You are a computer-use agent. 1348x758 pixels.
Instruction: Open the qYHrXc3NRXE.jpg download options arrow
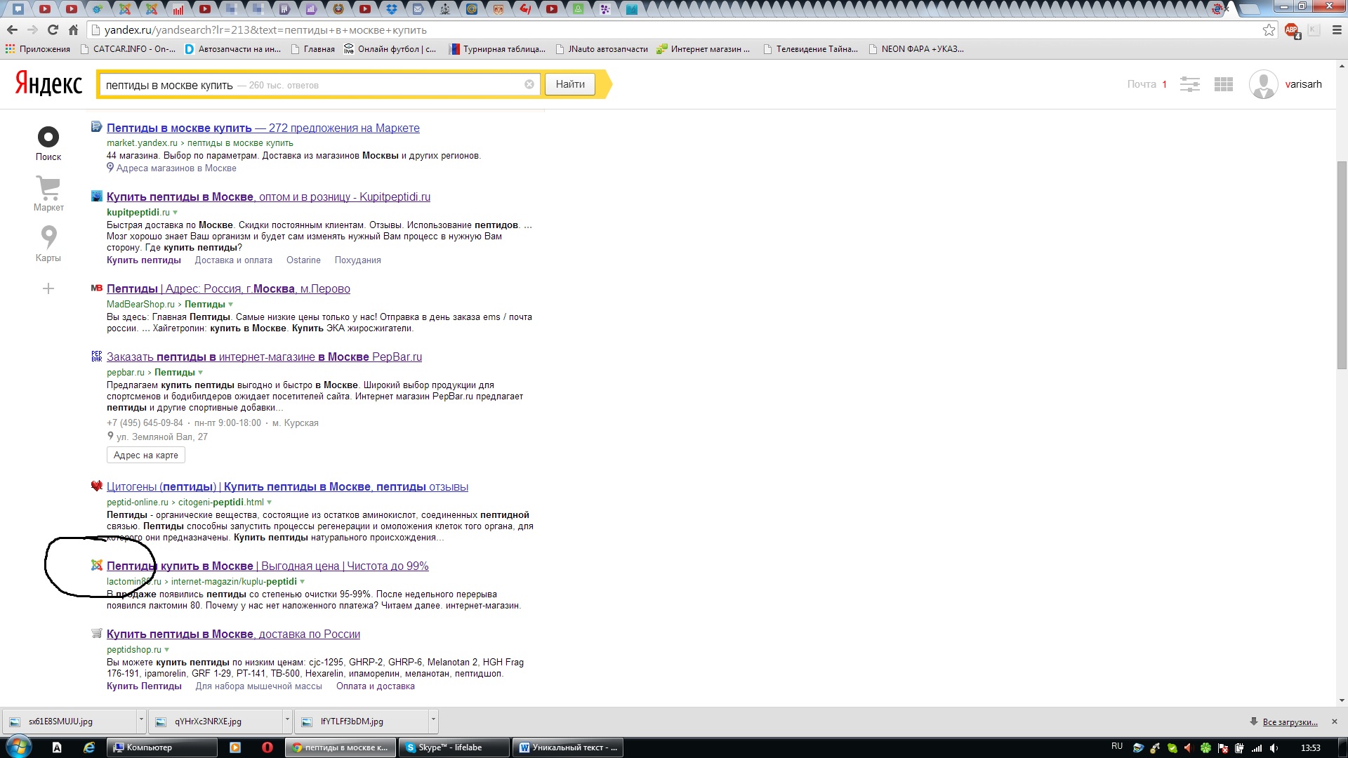coord(287,721)
